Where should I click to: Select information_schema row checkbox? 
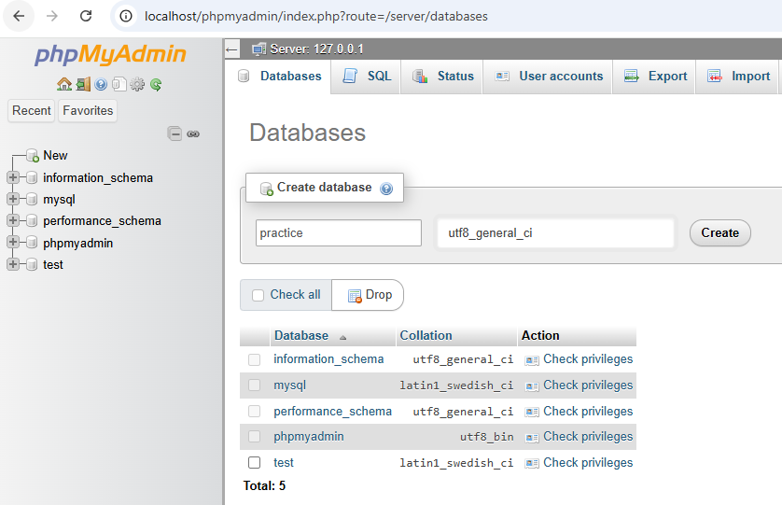click(x=255, y=359)
